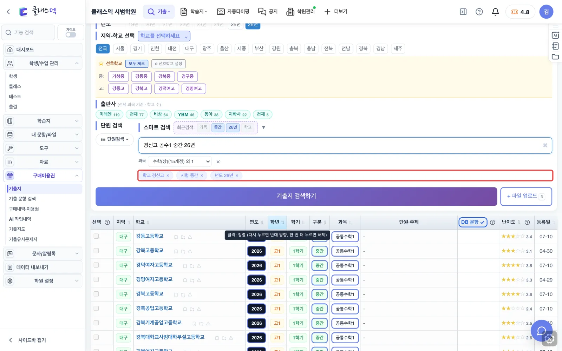Screen dimensions: 562x351
Task: Click the 3.6 star rating for 경북고등학교
Action: (x=516, y=294)
